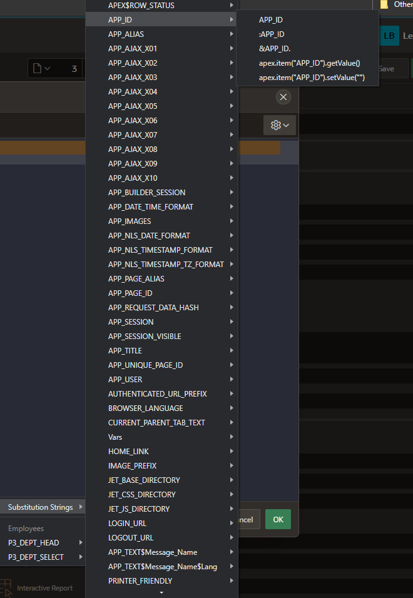The height and width of the screenshot is (598, 413).
Task: Click the partially hidden Cancel button
Action: point(250,519)
